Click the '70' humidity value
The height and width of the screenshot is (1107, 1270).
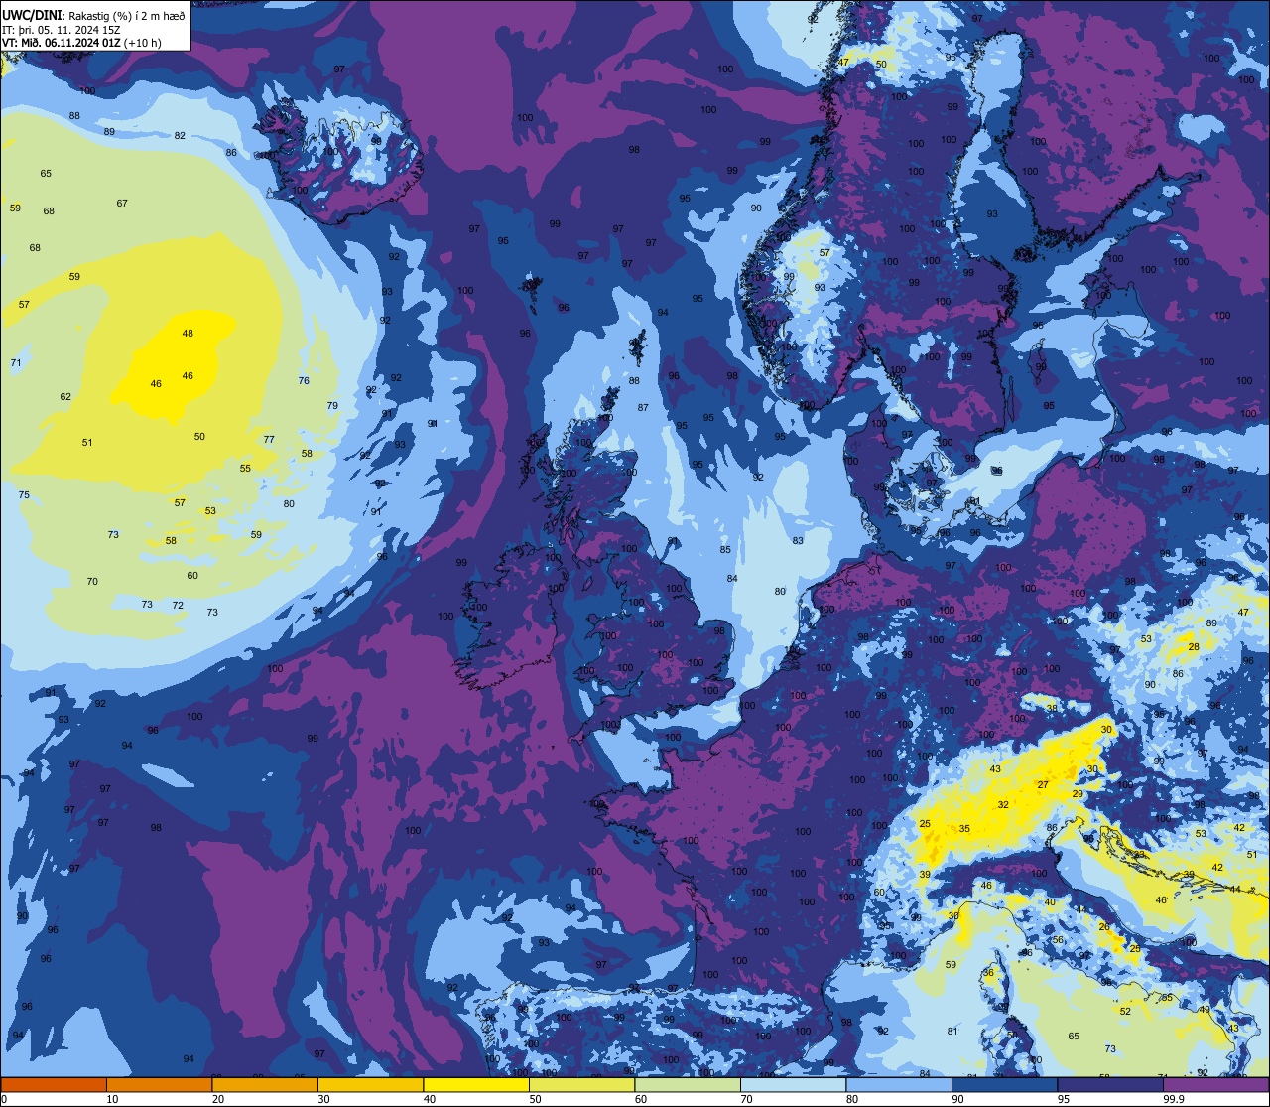coord(92,582)
